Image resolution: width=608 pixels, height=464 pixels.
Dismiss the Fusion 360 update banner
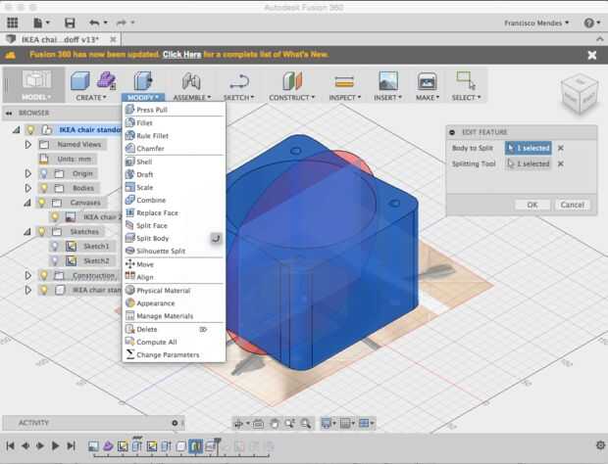[592, 55]
